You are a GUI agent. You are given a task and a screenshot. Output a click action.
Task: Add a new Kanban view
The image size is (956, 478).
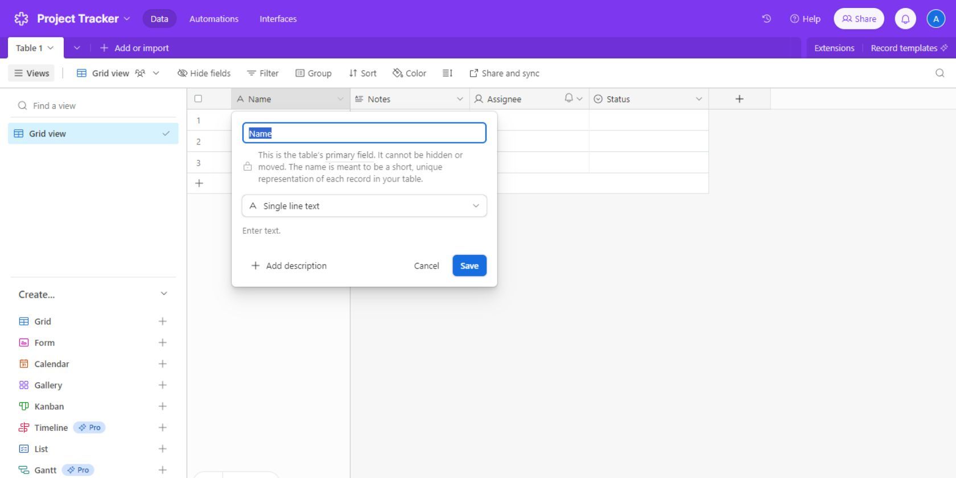tap(162, 406)
